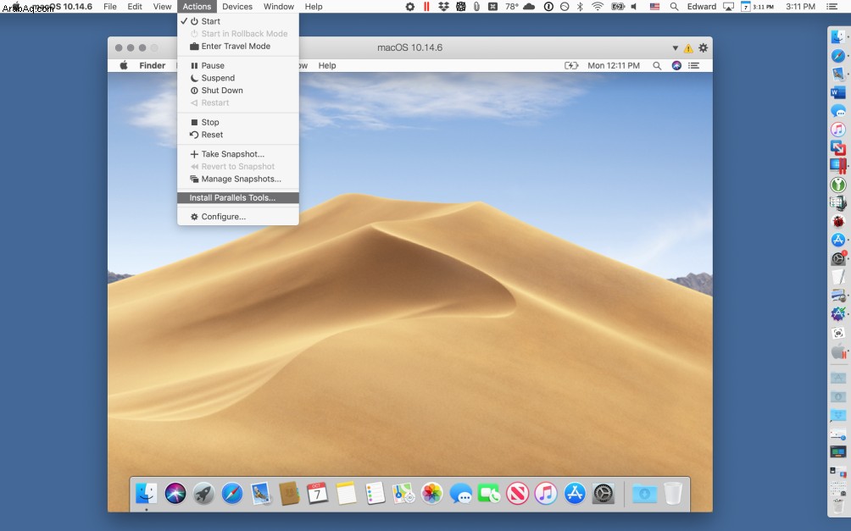Open Calendar in the guest Dock
851x531 pixels.
click(x=318, y=494)
